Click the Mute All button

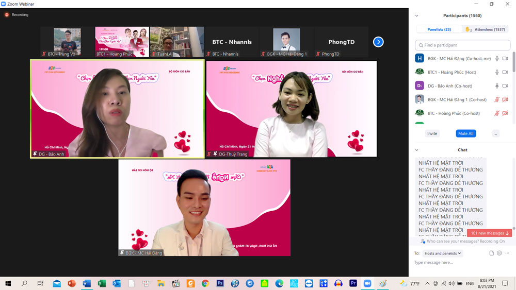pyautogui.click(x=465, y=133)
